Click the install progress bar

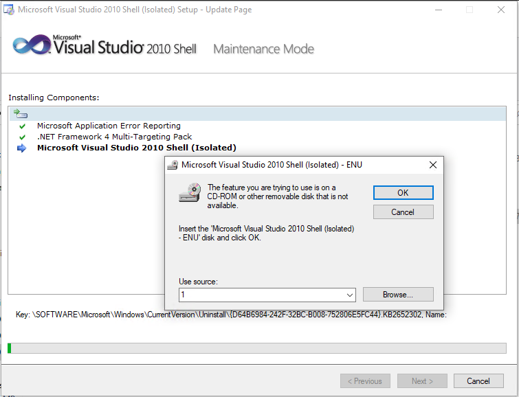[257, 348]
